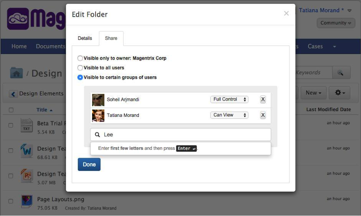Image resolution: width=361 pixels, height=216 pixels.
Task: Remove Tatiana Morand with X button
Action: [x=263, y=115]
